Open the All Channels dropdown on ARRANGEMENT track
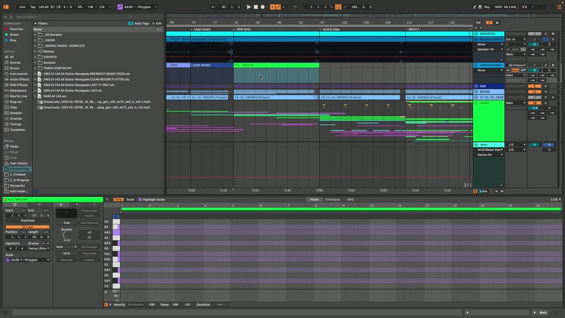 click(516, 65)
